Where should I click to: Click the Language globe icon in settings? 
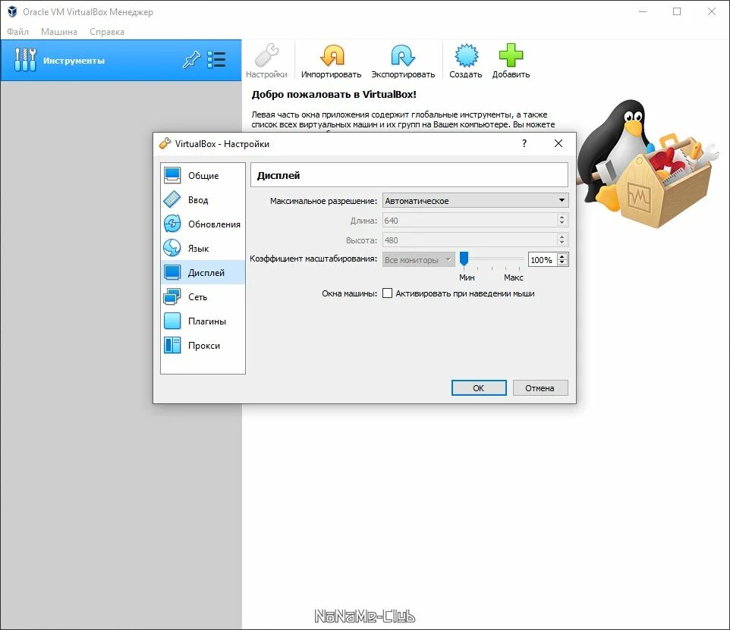172,248
